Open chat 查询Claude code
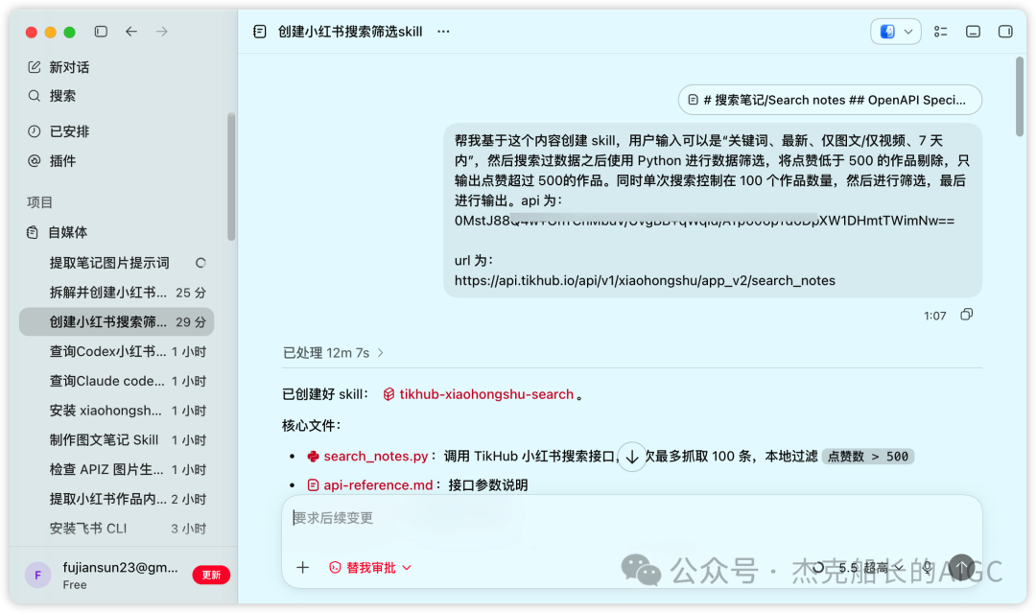This screenshot has width=1036, height=613. coord(117,381)
